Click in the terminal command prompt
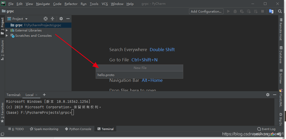Image resolution: width=286 pixels, height=139 pixels. click(72, 113)
